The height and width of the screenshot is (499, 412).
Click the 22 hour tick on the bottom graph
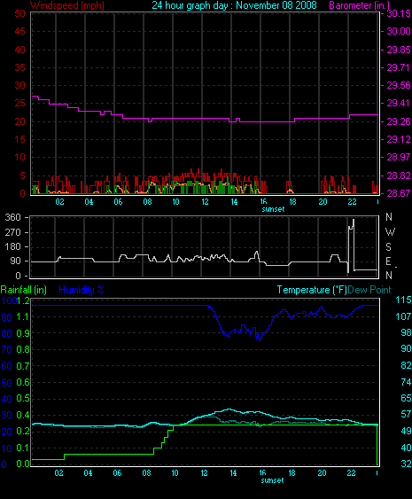coord(351,473)
